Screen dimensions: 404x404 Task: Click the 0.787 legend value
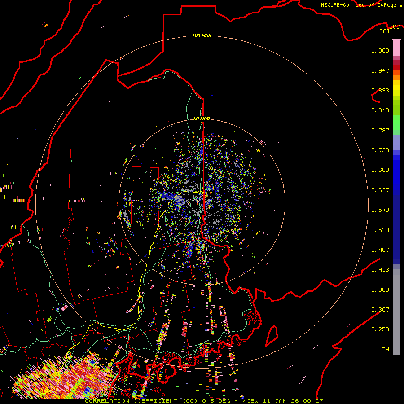(380, 130)
